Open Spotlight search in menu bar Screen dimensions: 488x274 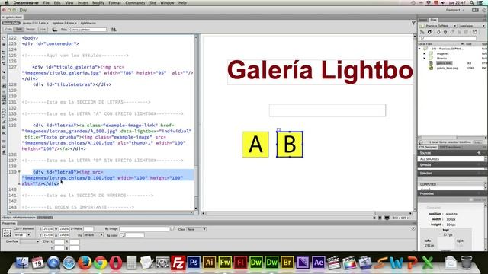coord(472,2)
